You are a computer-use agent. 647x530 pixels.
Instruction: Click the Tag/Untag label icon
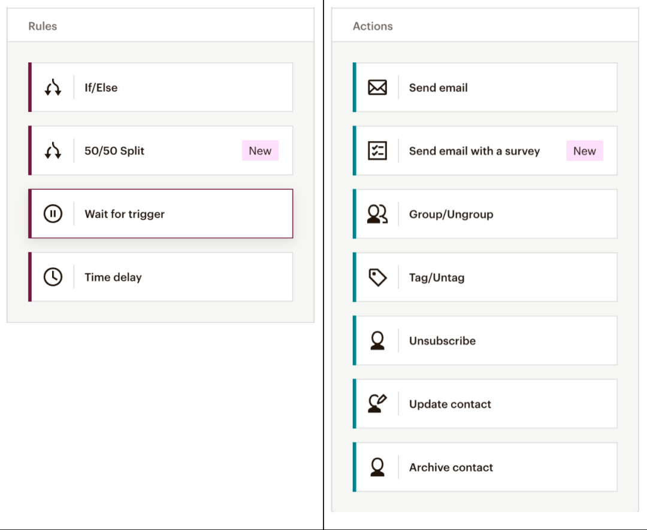tap(377, 278)
